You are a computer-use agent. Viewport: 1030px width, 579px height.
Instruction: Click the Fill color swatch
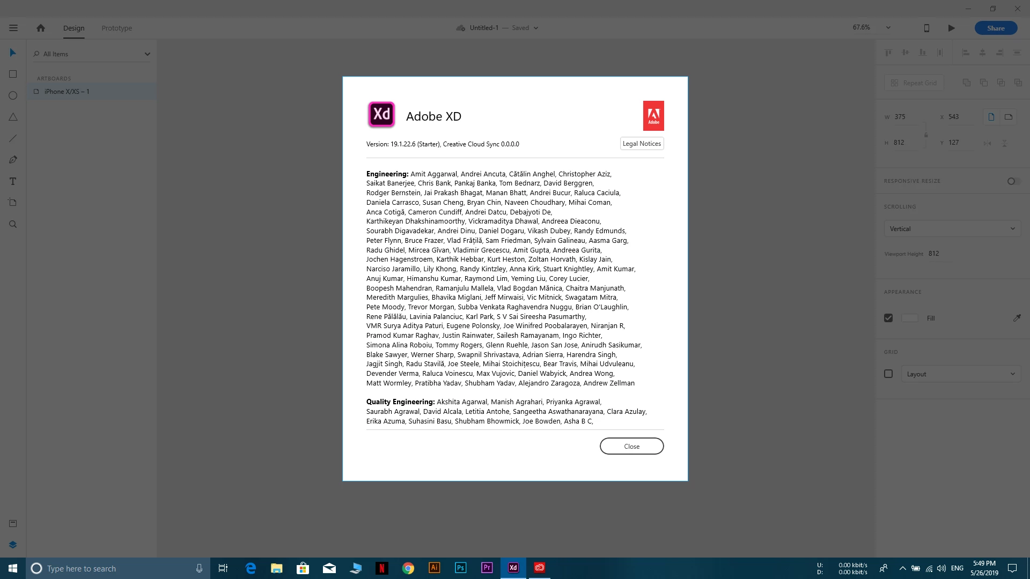(x=910, y=318)
